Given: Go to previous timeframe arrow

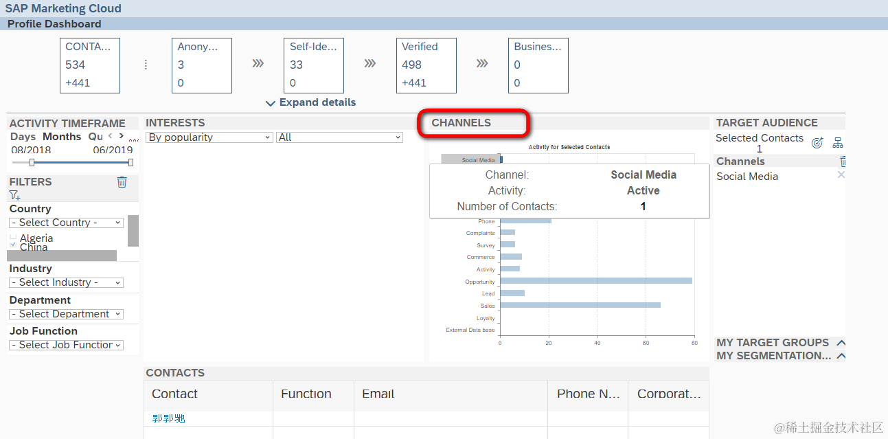Looking at the screenshot, I should pos(110,136).
